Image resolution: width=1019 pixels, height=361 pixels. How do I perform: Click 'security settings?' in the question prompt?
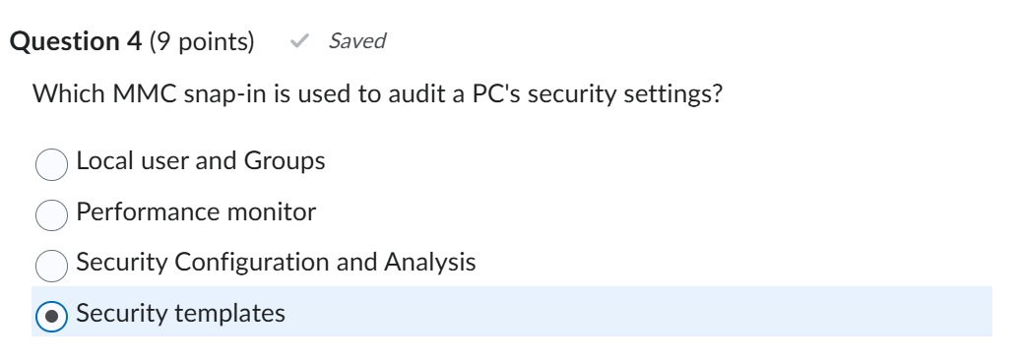pyautogui.click(x=625, y=94)
